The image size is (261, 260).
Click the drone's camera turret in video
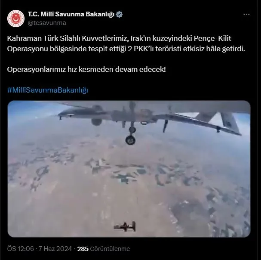point(96,122)
